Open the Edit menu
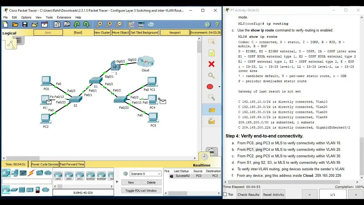Image resolution: width=364 pixels, height=205 pixels. (15, 17)
